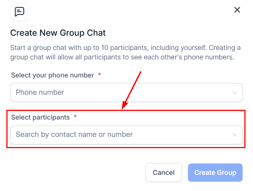Viewport: 253px width, 191px height.
Task: Click the "Select your phone number" label
Action: (x=53, y=75)
